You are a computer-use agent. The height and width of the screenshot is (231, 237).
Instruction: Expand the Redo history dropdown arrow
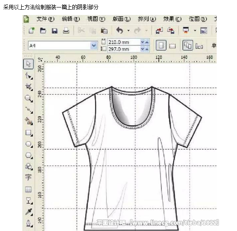tap(147, 31)
